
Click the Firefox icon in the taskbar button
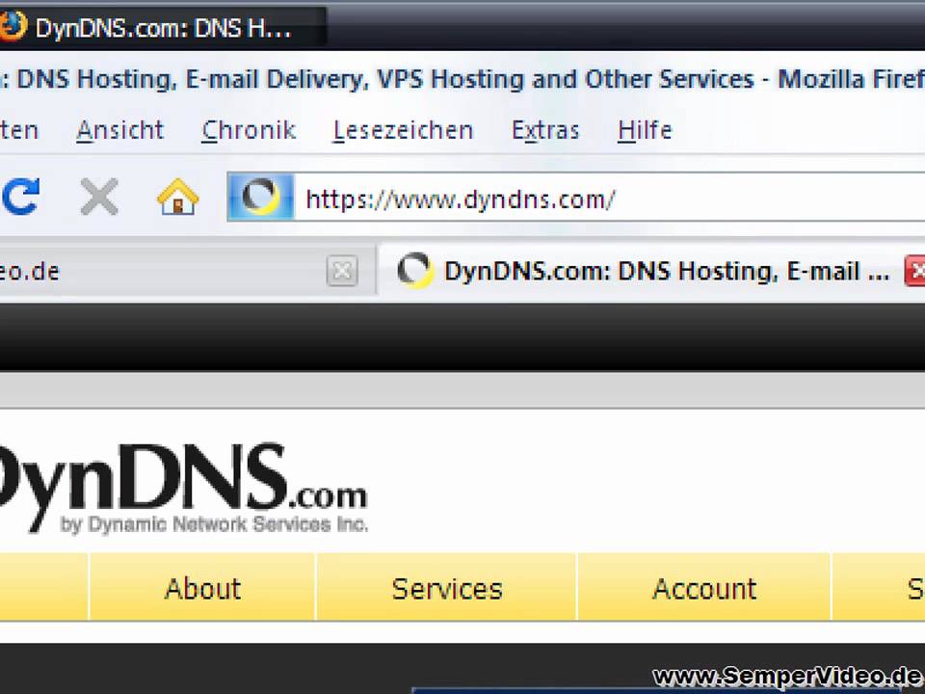point(12,26)
